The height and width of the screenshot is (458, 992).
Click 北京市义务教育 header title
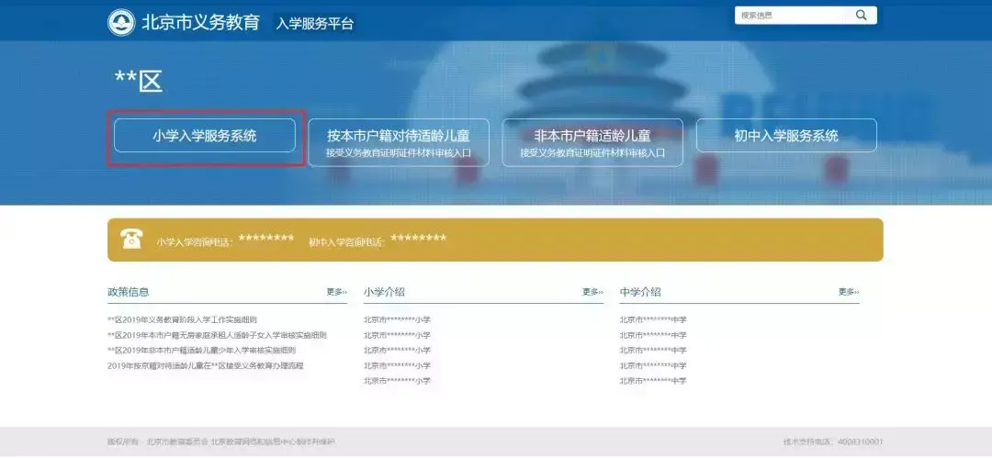pyautogui.click(x=200, y=22)
